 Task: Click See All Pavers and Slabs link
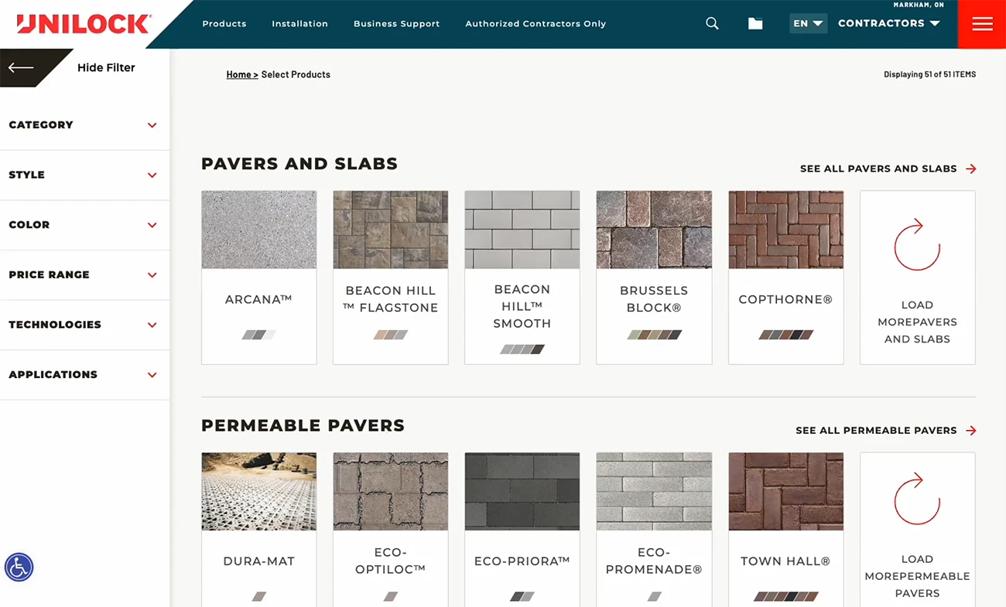point(878,169)
